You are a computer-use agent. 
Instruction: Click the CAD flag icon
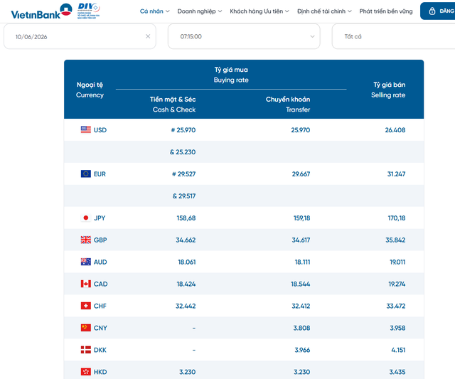coord(85,284)
